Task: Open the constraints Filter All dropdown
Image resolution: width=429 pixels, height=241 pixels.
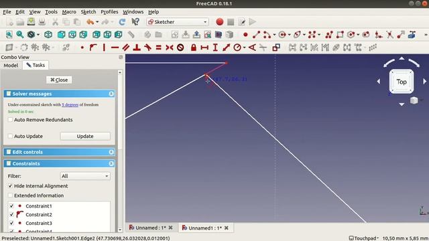Action: [x=85, y=176]
